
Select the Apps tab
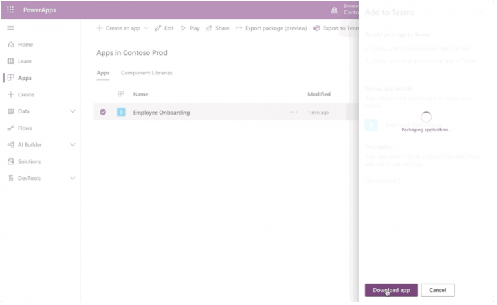(103, 73)
